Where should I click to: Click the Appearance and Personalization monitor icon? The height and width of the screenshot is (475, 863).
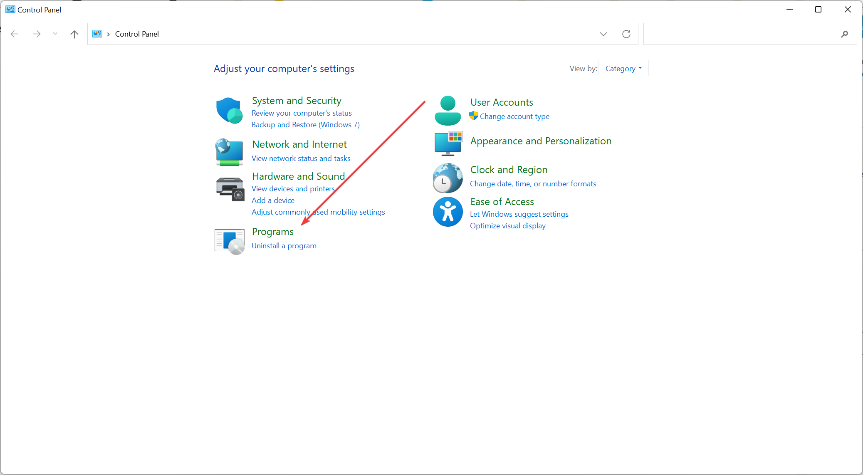(448, 143)
